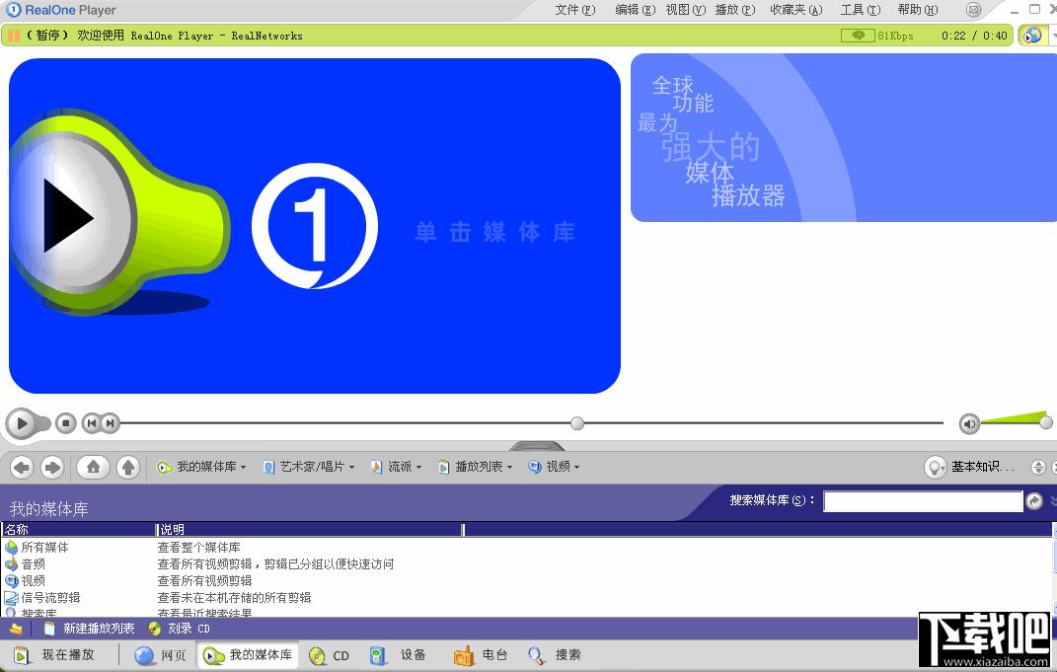Image resolution: width=1057 pixels, height=672 pixels.
Task: Click the pause indicator icon in status bar
Action: coord(13,36)
